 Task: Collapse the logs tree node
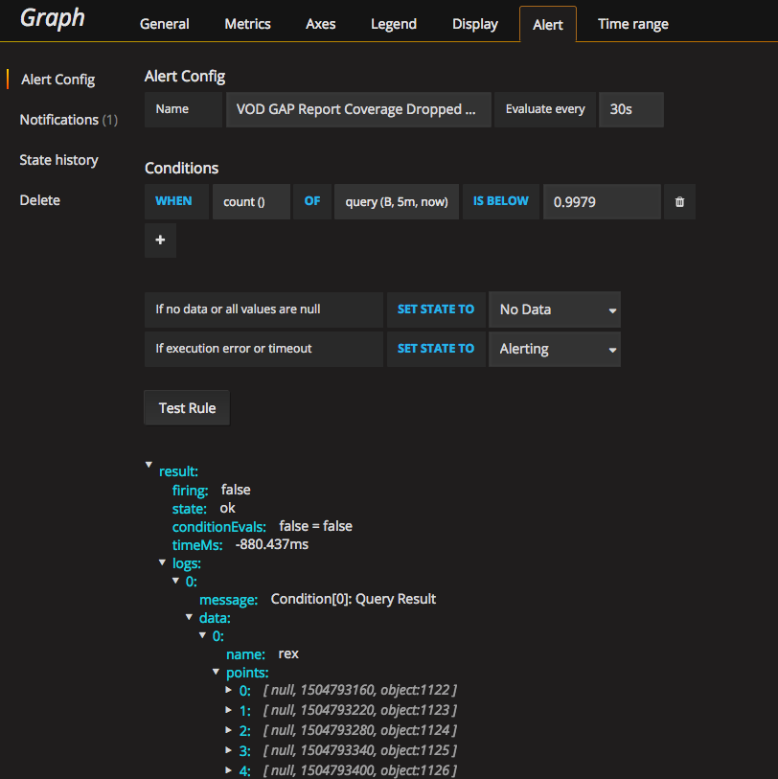(162, 563)
